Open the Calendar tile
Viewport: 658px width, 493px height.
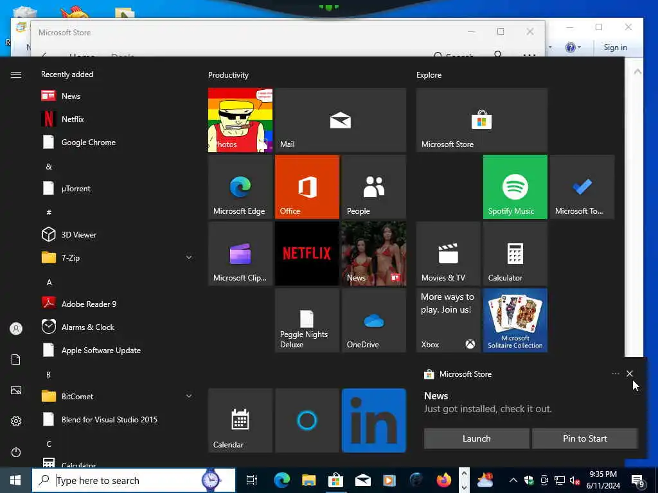240,420
